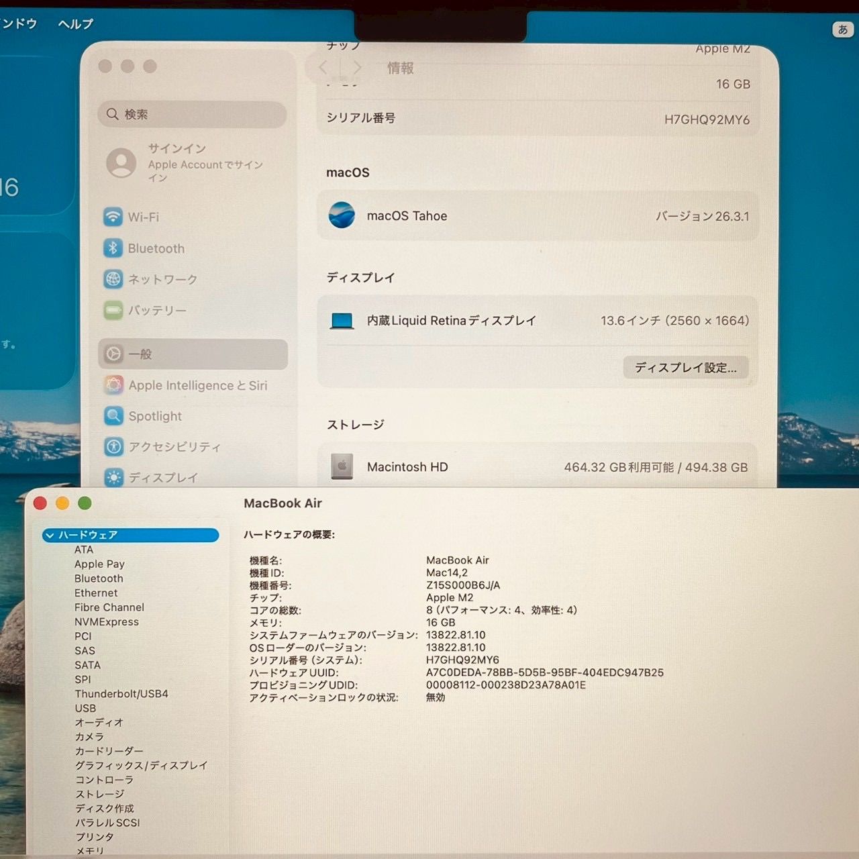Select Apple Pay in hardware list
Screen dimensions: 859x859
click(x=99, y=564)
